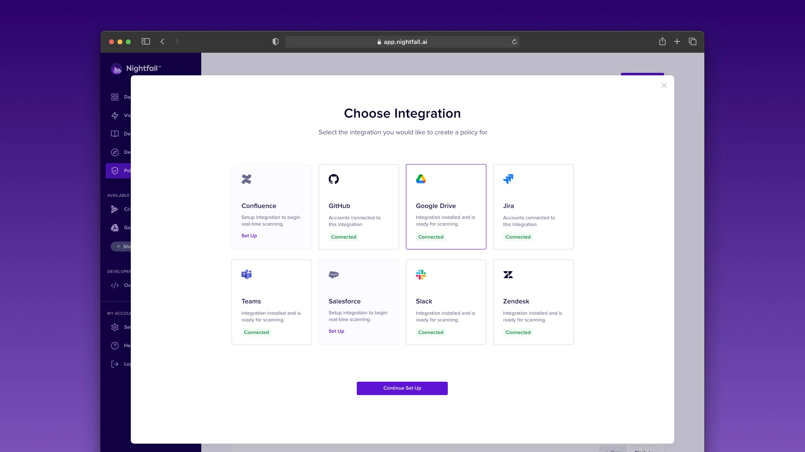Click the Microsoft Teams icon

(247, 275)
